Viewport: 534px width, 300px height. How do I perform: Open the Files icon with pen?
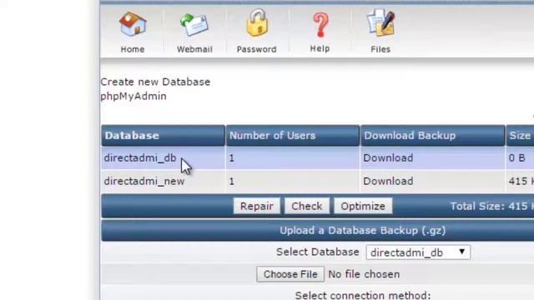click(380, 23)
